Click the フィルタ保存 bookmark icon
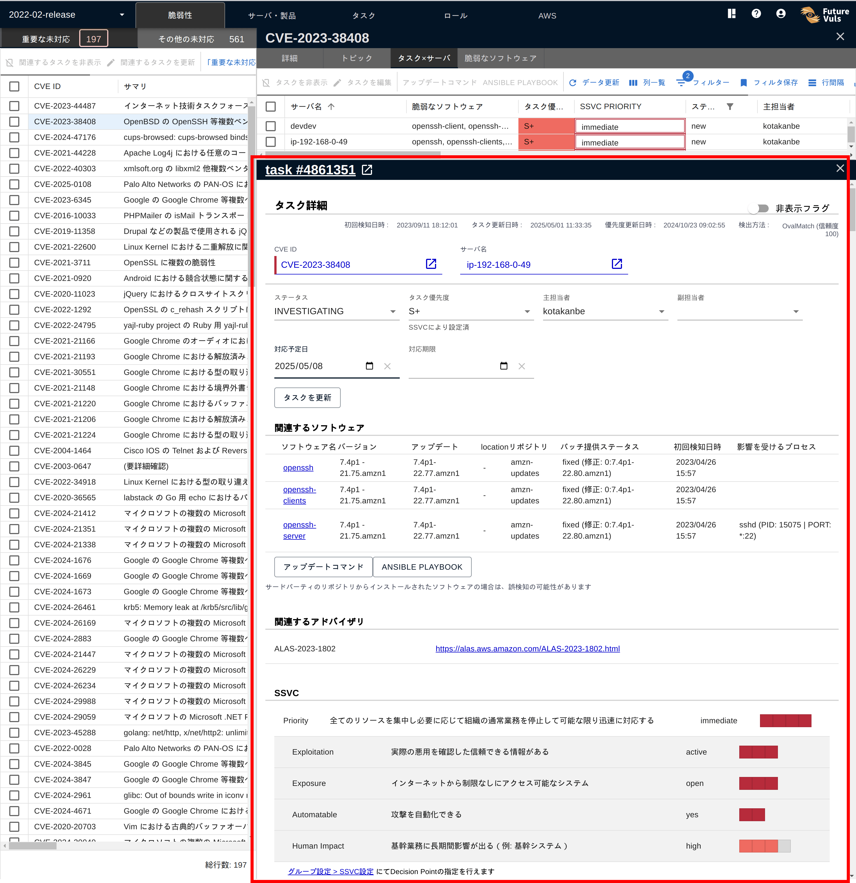856x883 pixels. tap(744, 83)
